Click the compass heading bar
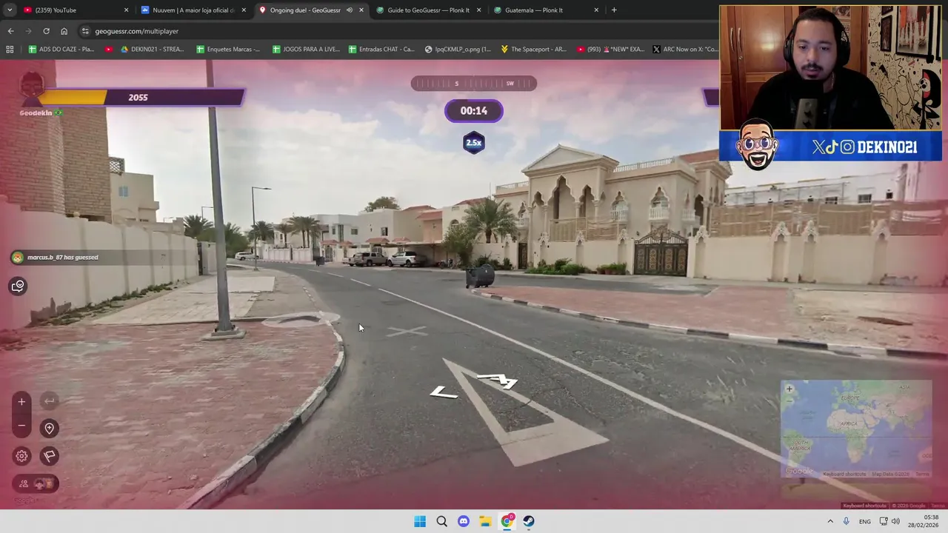The width and height of the screenshot is (948, 533). [474, 84]
